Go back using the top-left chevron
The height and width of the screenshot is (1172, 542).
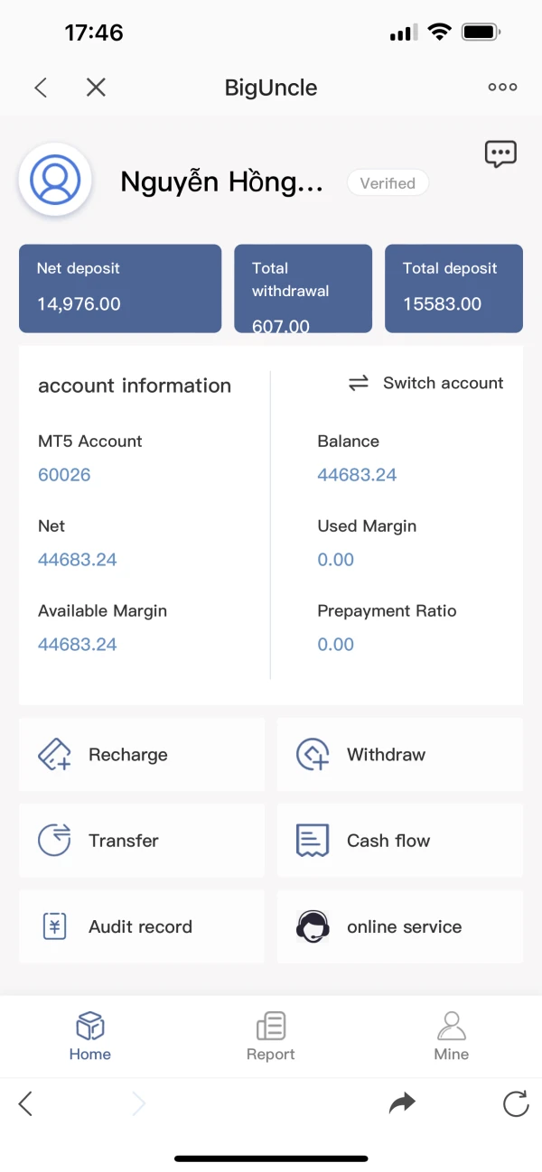40,88
